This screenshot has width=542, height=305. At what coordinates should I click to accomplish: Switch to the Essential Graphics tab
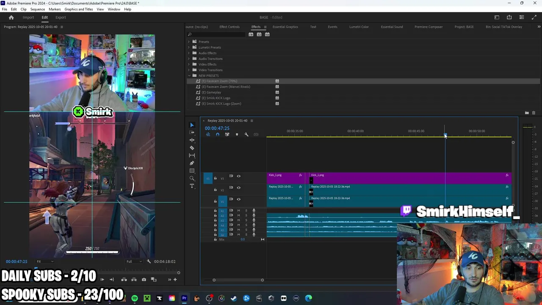(x=285, y=27)
